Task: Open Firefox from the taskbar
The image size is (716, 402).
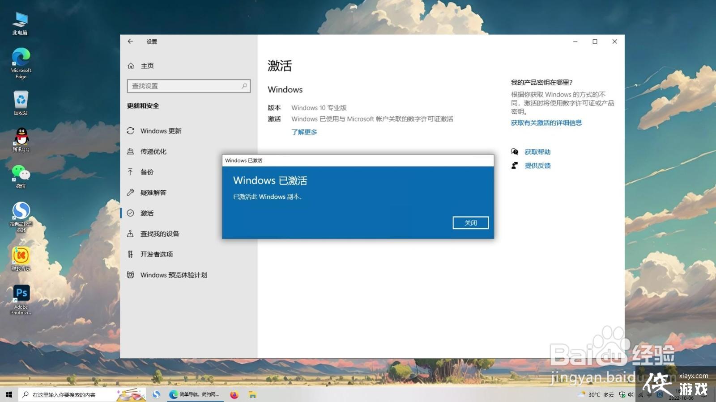Action: pyautogui.click(x=234, y=394)
